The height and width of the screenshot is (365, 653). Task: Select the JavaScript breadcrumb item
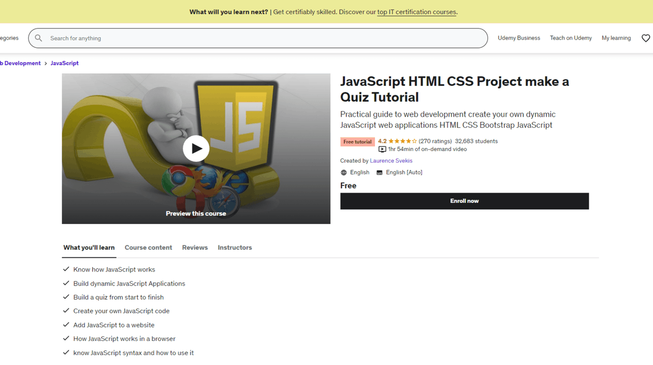64,63
